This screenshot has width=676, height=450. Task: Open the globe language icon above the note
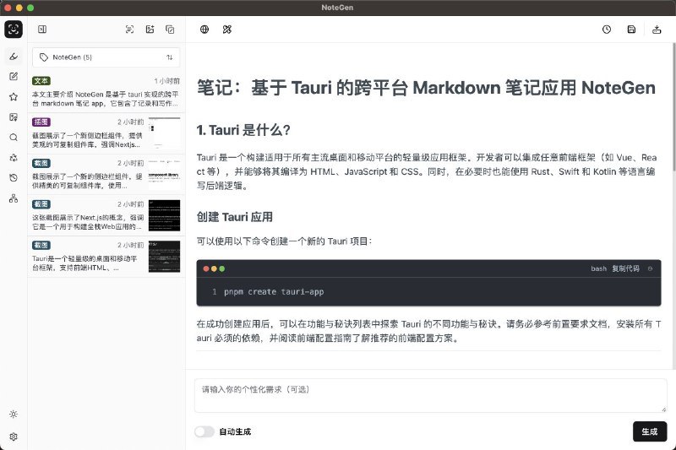tap(204, 30)
